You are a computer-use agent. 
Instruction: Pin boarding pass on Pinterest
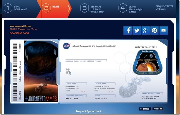tap(155, 31)
